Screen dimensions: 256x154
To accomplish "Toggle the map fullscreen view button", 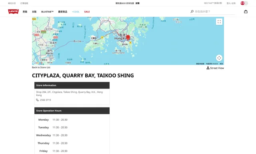I will coord(219,22).
